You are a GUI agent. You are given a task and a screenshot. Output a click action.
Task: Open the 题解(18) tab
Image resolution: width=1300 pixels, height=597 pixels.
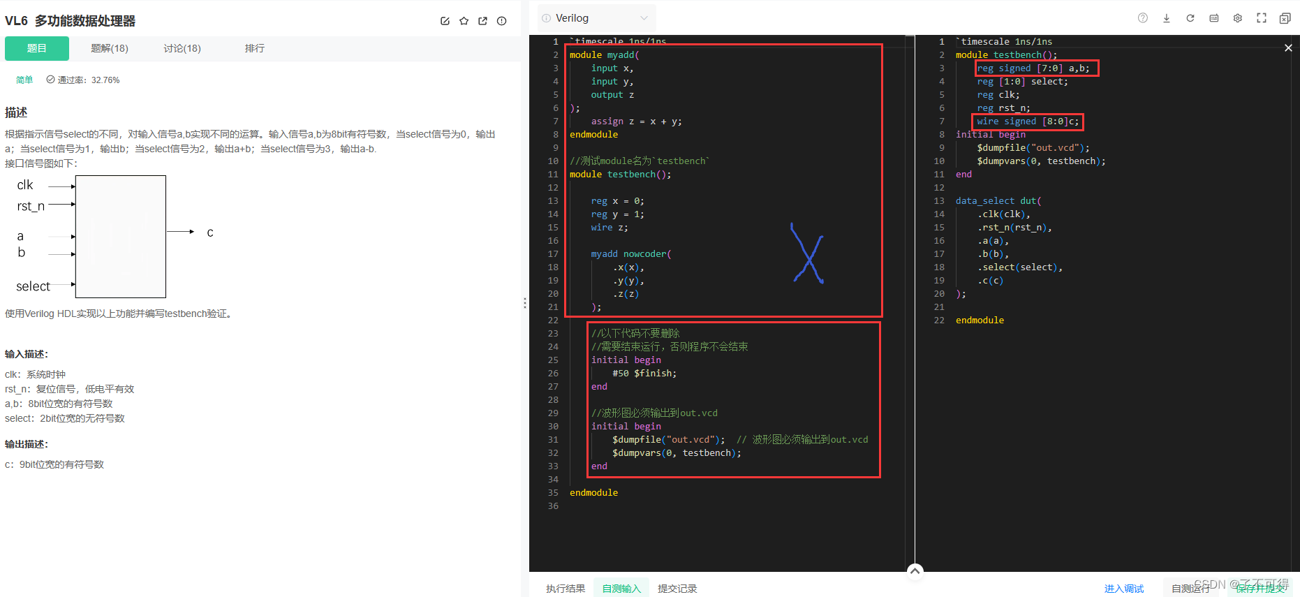tap(110, 48)
